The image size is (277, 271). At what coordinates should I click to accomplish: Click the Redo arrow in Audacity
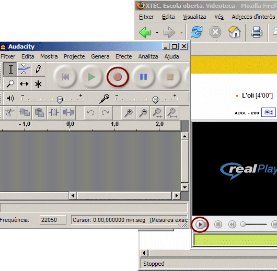pos(106,113)
